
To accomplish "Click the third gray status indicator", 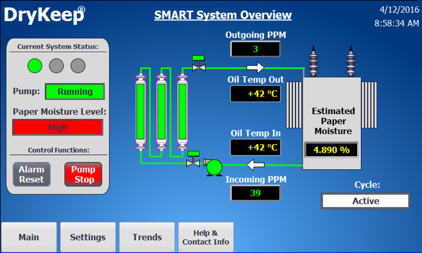I will point(78,66).
